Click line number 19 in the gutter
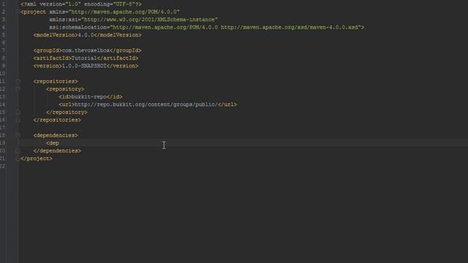Image resolution: width=468 pixels, height=263 pixels. tap(3, 143)
